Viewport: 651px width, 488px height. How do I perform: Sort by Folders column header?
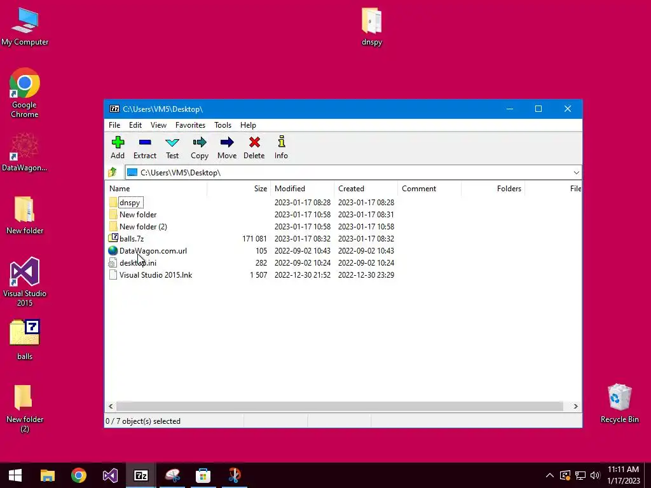[x=493, y=188]
